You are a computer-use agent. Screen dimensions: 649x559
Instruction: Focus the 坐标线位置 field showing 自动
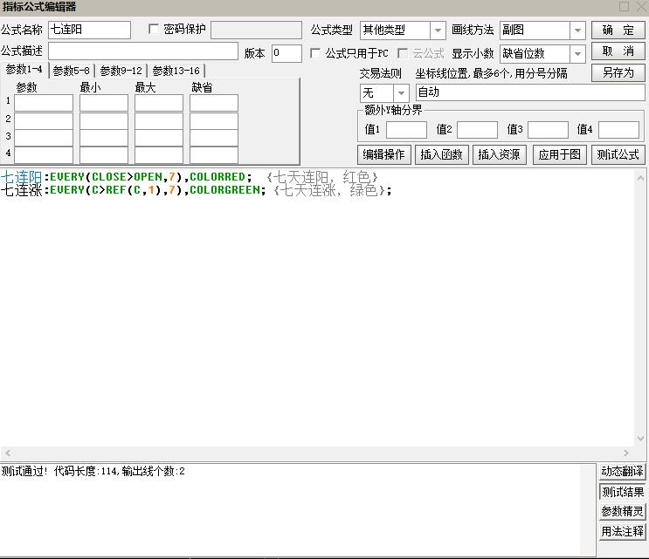[x=530, y=92]
